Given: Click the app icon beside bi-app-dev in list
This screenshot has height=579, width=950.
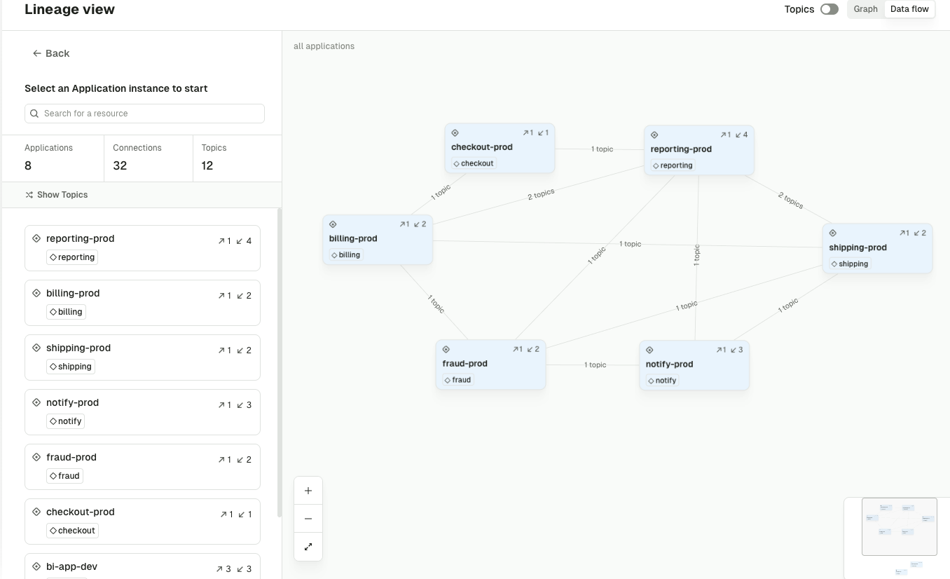Looking at the screenshot, I should click(36, 566).
